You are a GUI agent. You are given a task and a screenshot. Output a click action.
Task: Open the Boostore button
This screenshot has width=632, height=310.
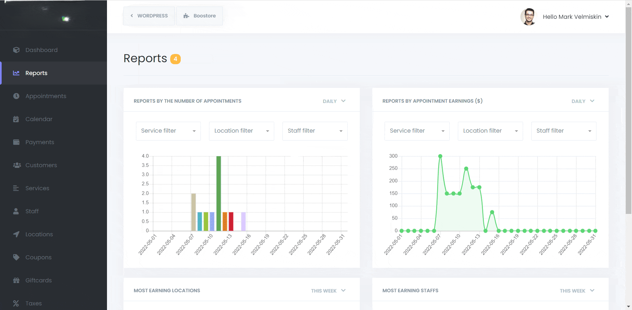click(199, 16)
